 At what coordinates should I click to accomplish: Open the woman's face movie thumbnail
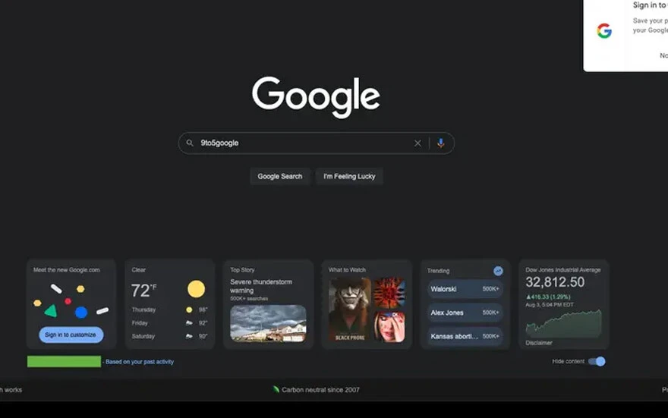(389, 327)
